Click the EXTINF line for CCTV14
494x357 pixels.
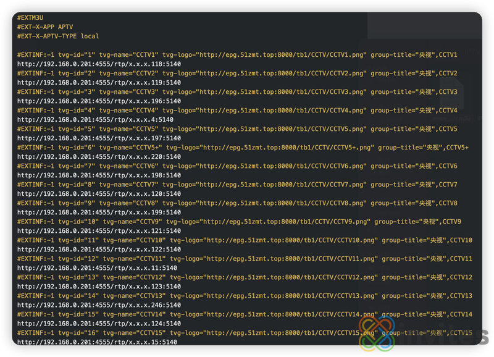pyautogui.click(x=245, y=314)
